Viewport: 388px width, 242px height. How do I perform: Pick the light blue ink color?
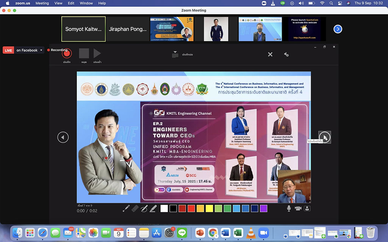coord(236,209)
